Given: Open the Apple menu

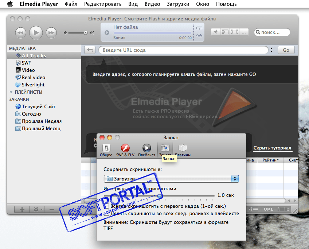Looking at the screenshot, I should (10, 4).
